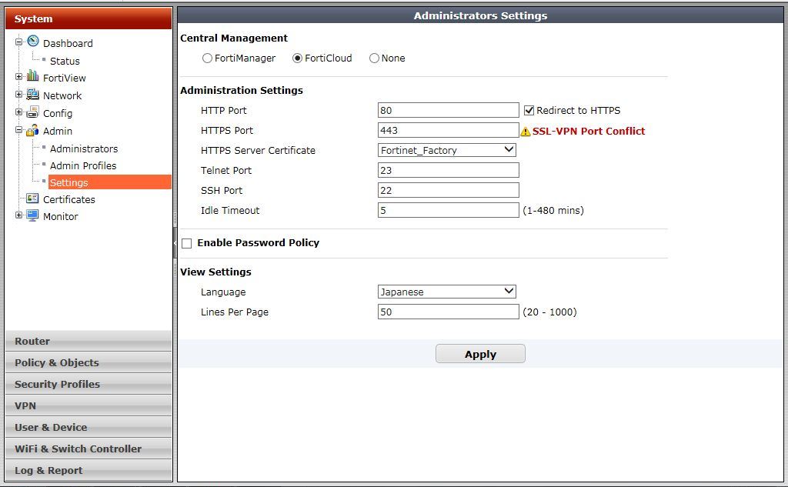The image size is (788, 487).
Task: Click the Admin user icon
Action: [x=32, y=131]
